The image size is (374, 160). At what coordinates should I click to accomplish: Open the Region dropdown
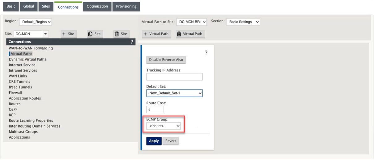tap(35, 22)
